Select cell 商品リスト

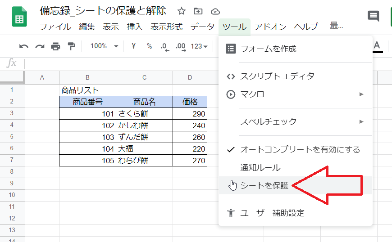point(87,90)
